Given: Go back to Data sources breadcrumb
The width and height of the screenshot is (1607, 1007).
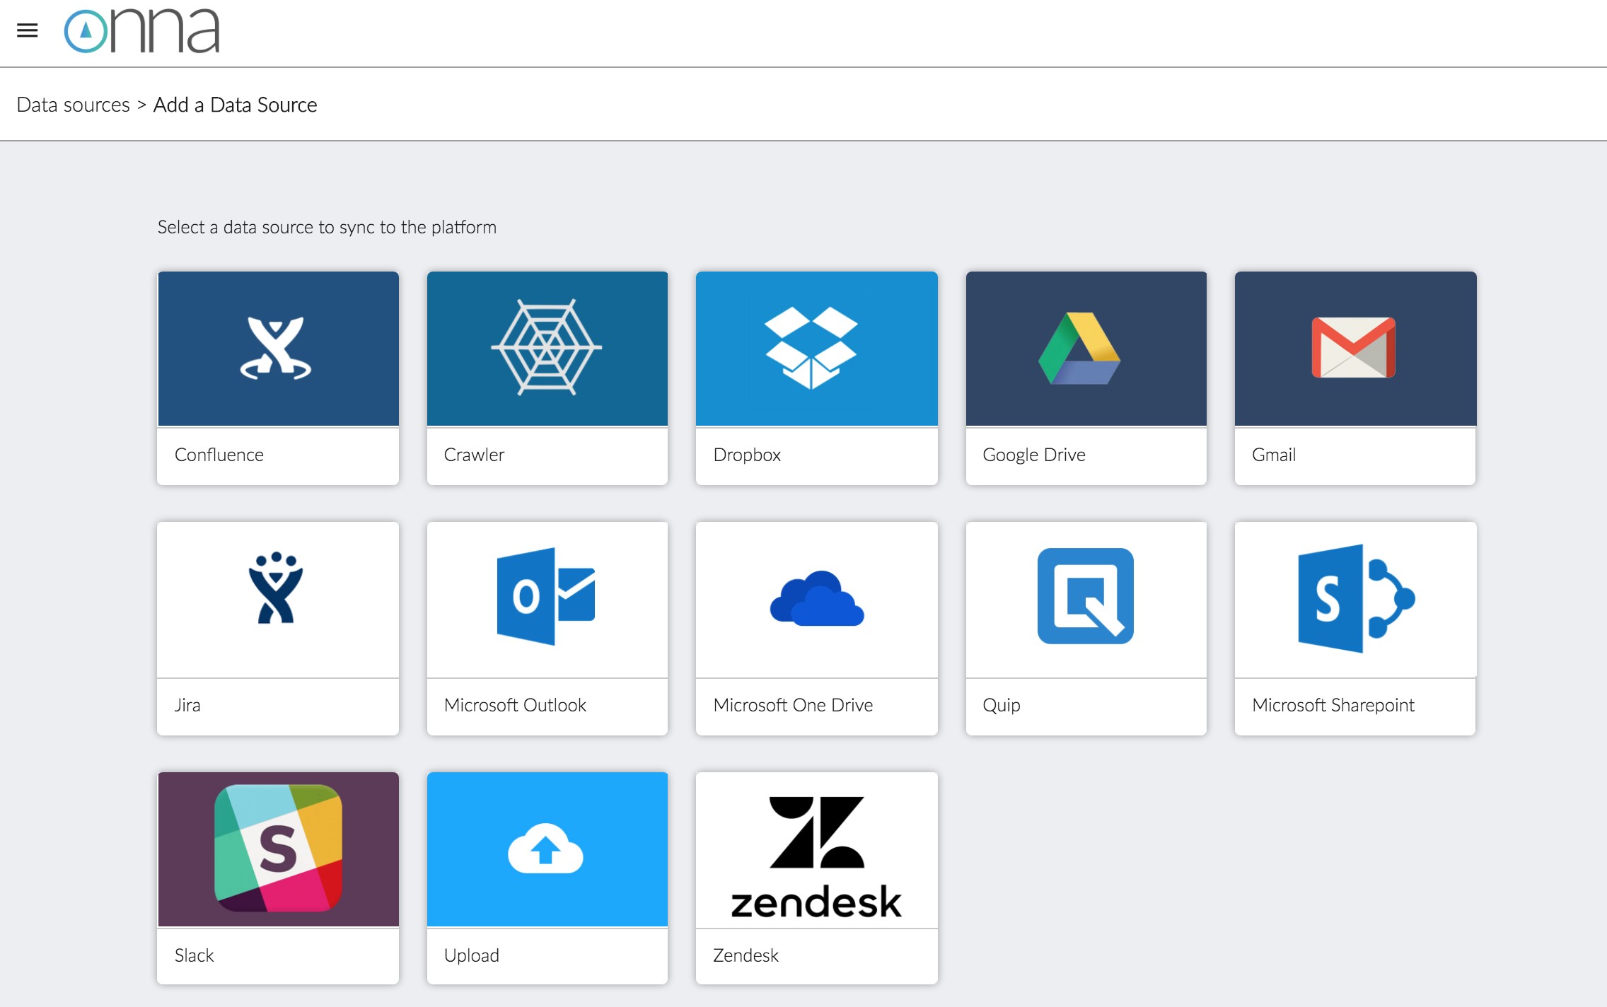Looking at the screenshot, I should pyautogui.click(x=73, y=105).
